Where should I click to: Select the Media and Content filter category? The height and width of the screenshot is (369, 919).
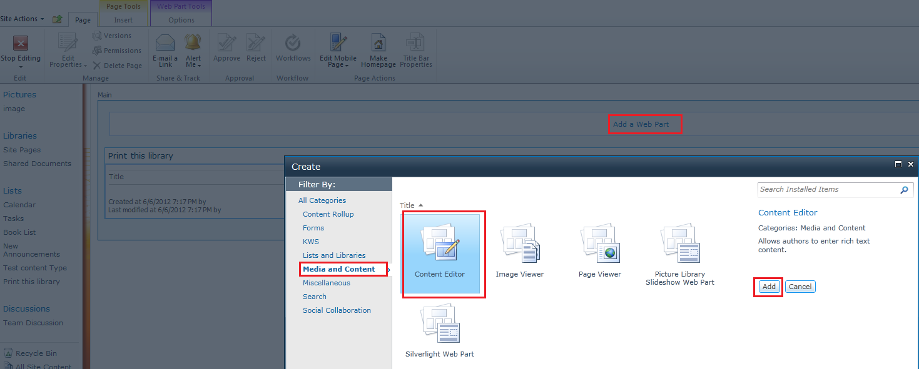340,268
